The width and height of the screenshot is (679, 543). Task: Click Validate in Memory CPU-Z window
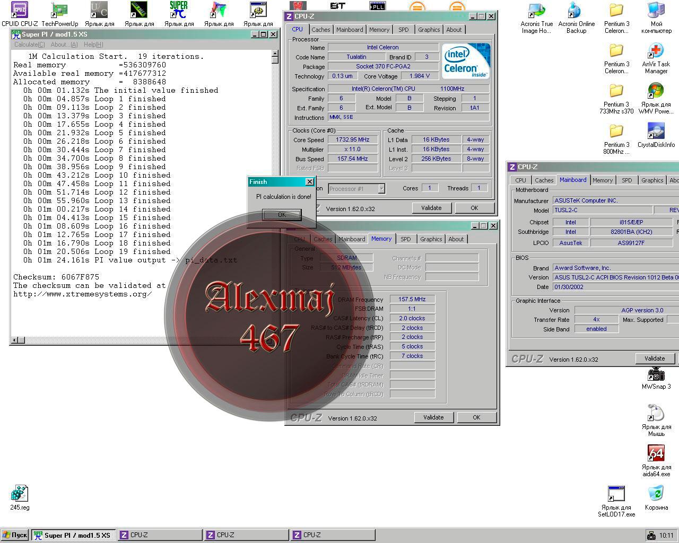(x=433, y=417)
